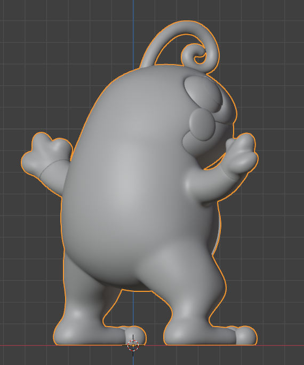Click the character's left raised hand
The image size is (304, 365).
(x=46, y=155)
